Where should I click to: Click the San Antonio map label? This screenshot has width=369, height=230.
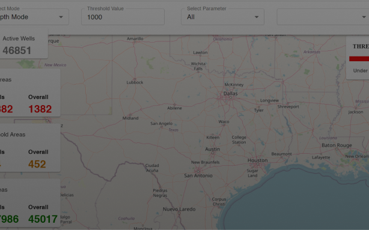tap(198, 175)
